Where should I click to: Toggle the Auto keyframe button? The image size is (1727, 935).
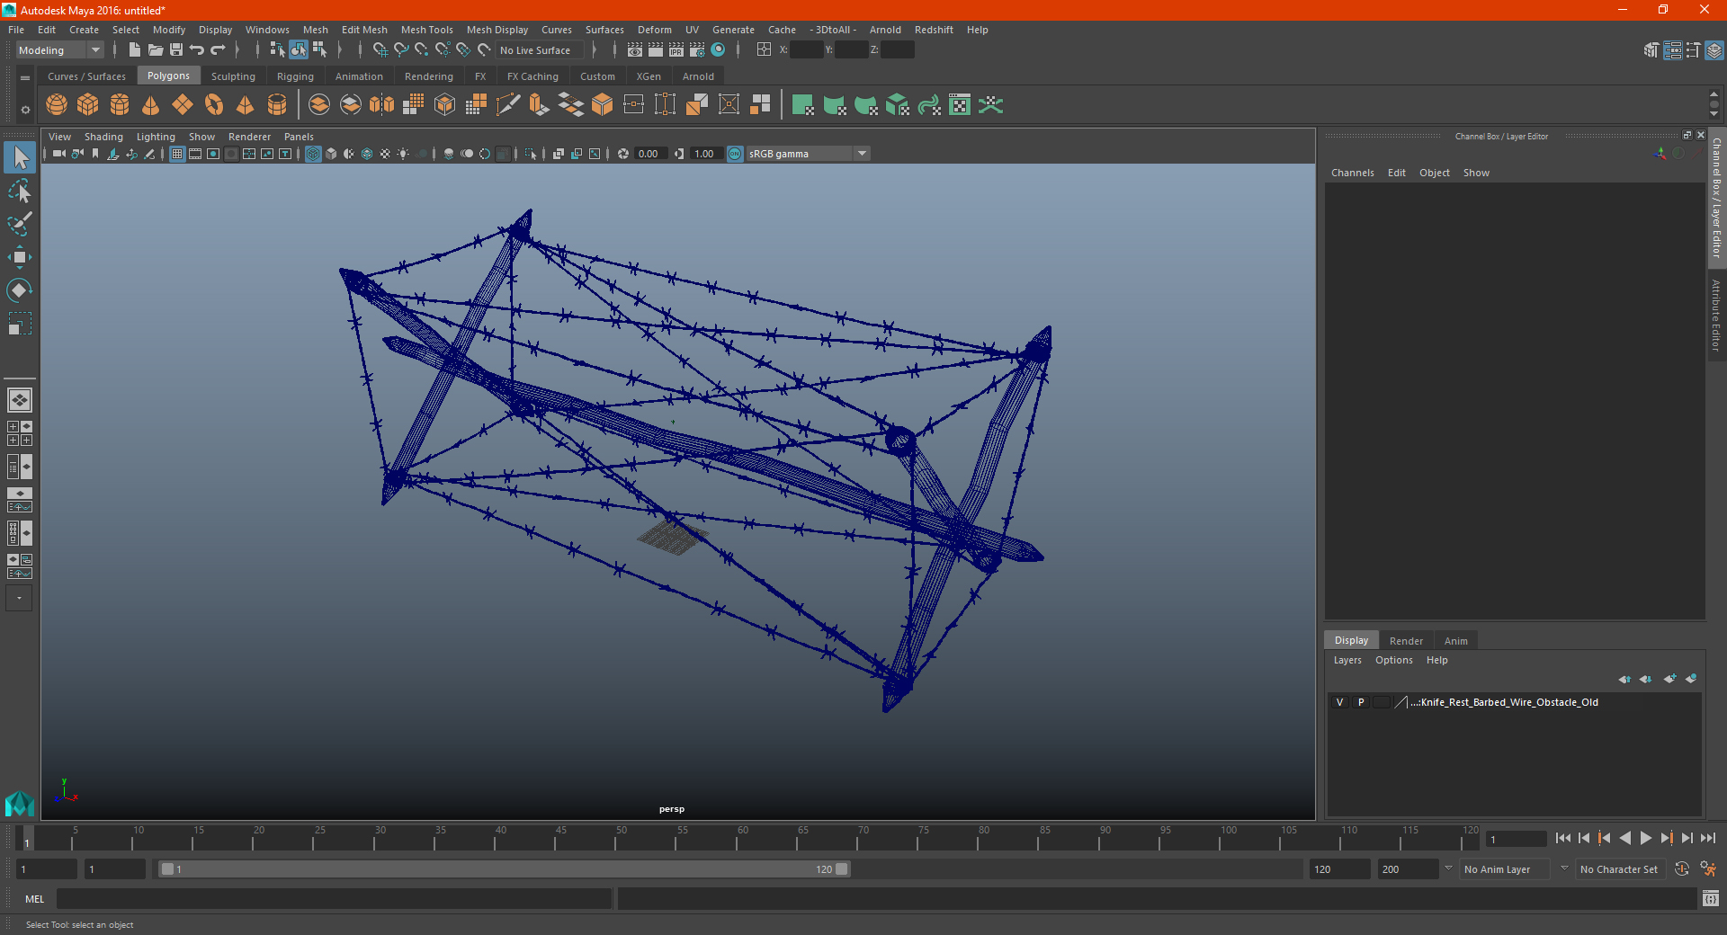pyautogui.click(x=1682, y=869)
